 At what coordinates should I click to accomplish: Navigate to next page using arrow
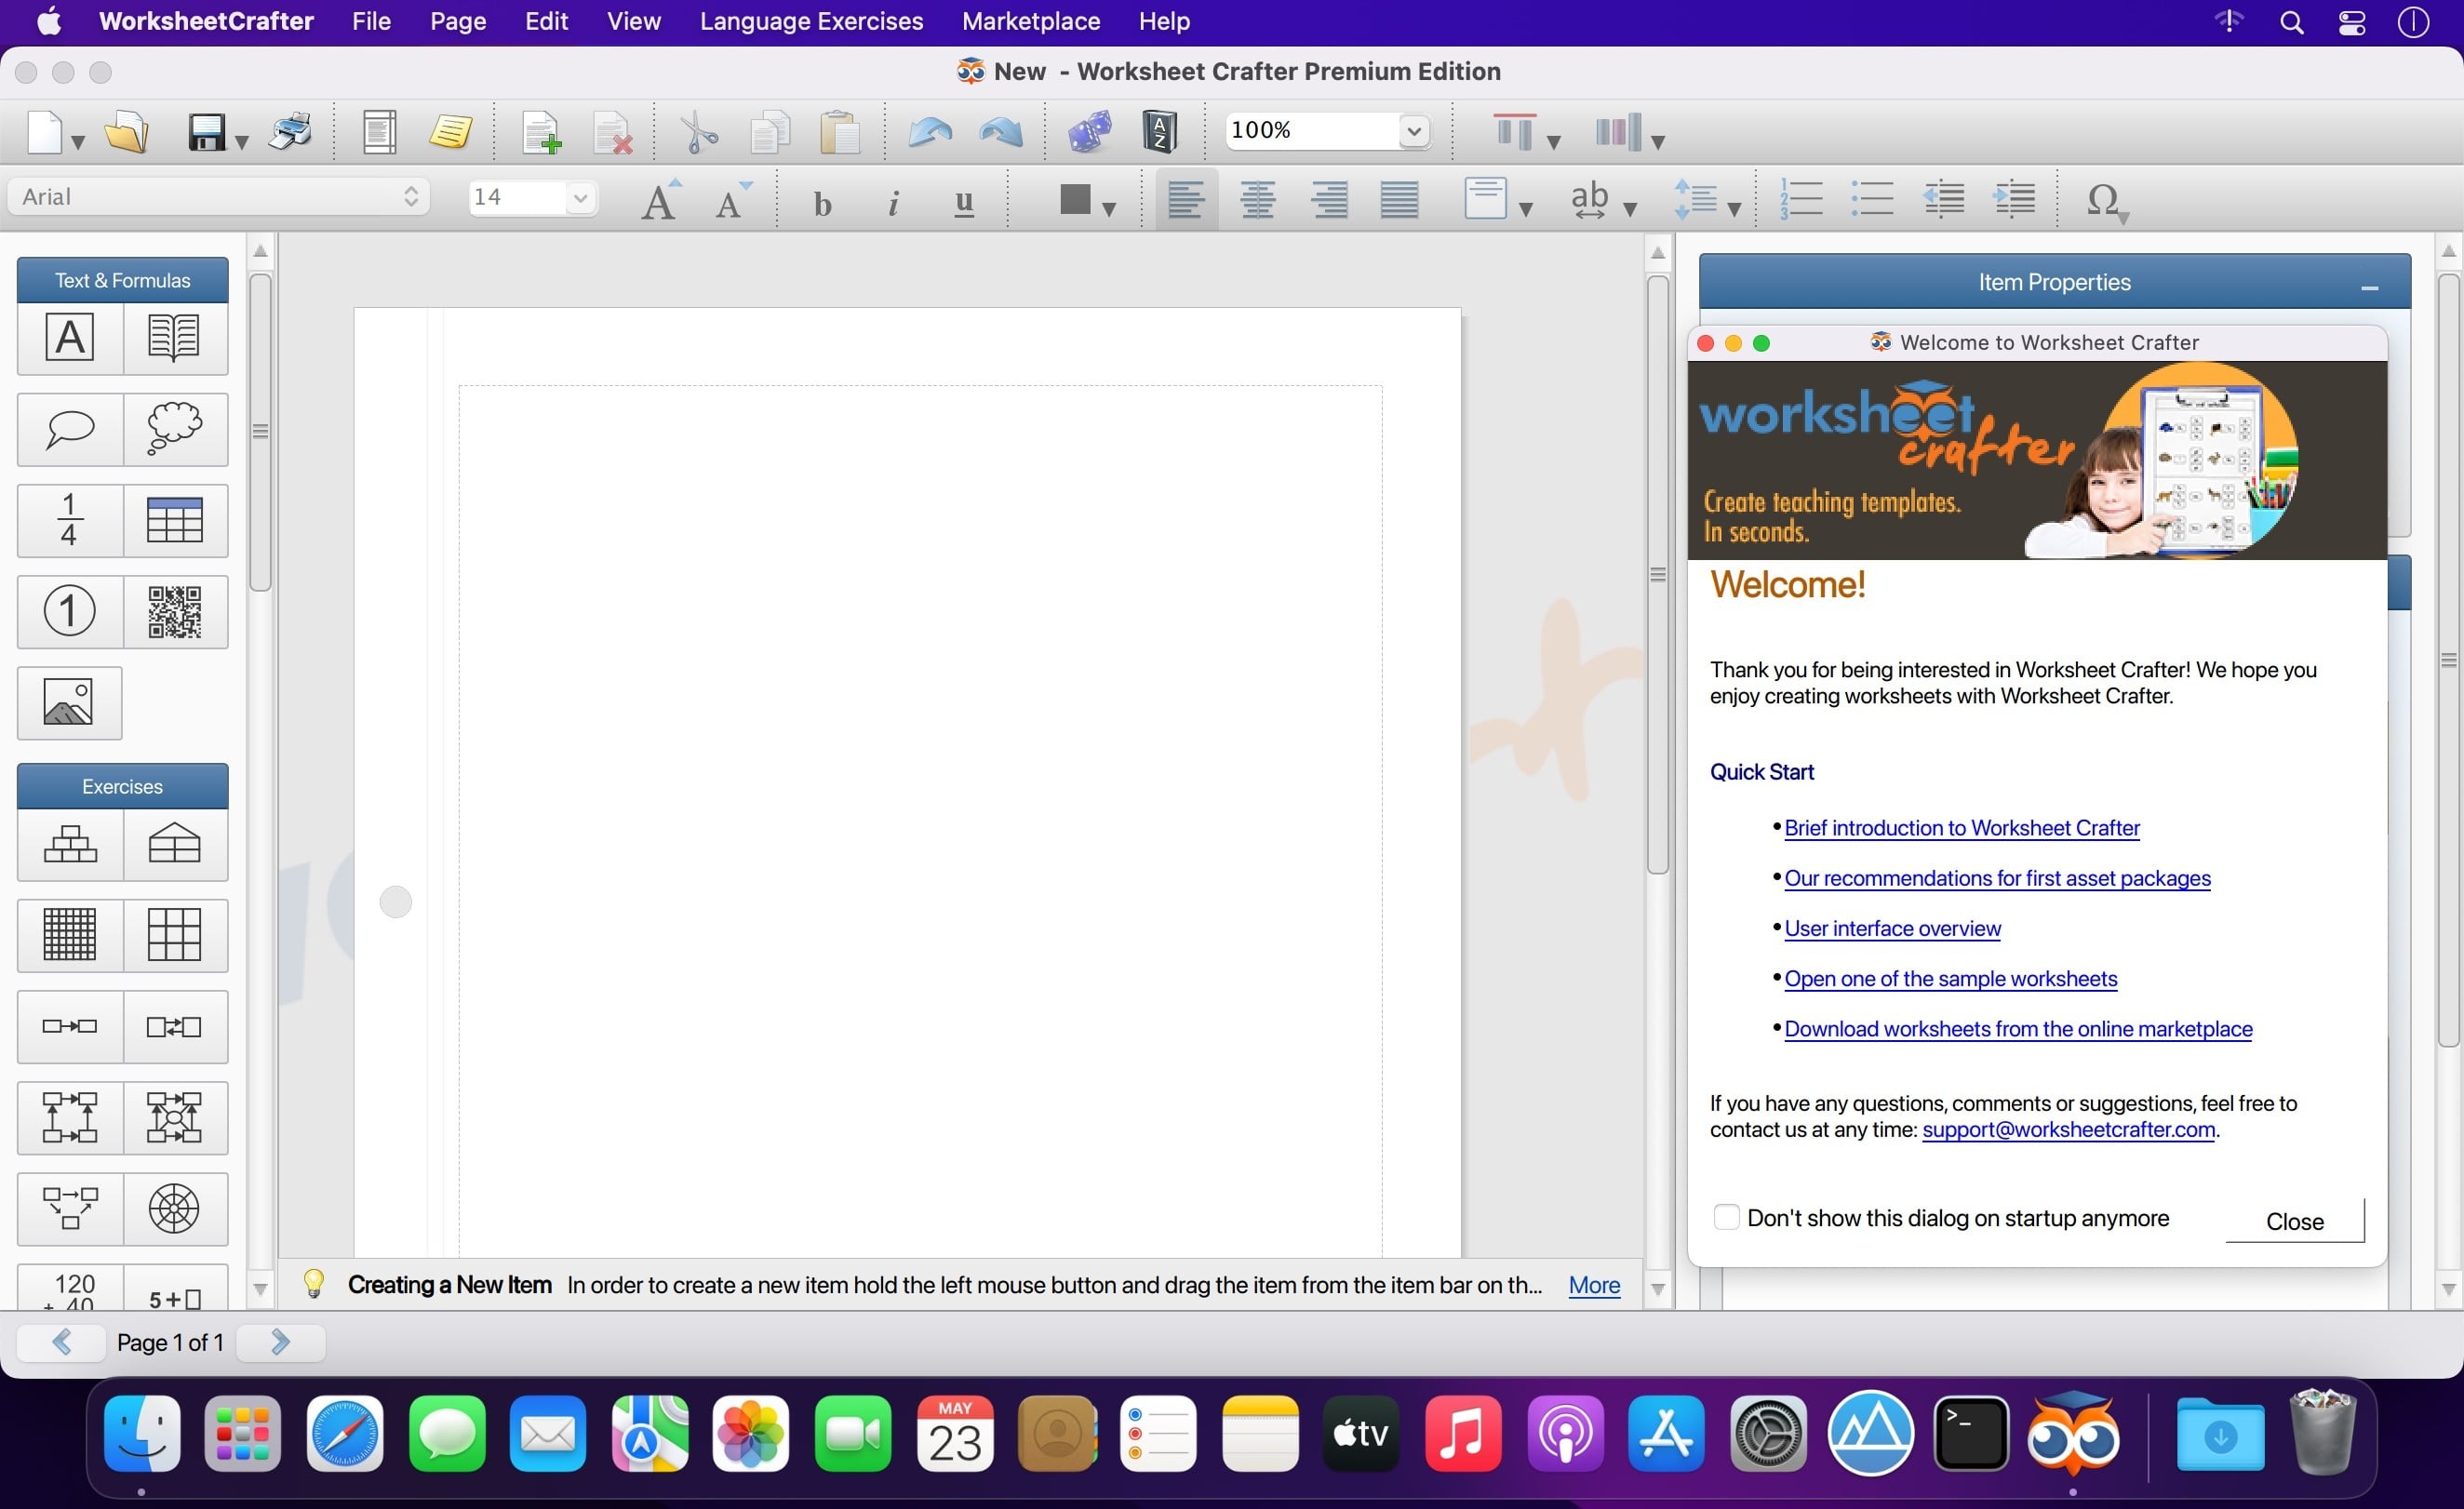pos(280,1342)
